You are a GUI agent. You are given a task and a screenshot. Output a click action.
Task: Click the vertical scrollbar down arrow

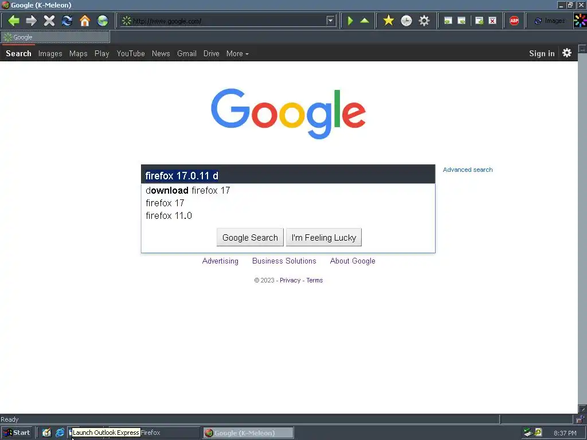[x=582, y=409]
